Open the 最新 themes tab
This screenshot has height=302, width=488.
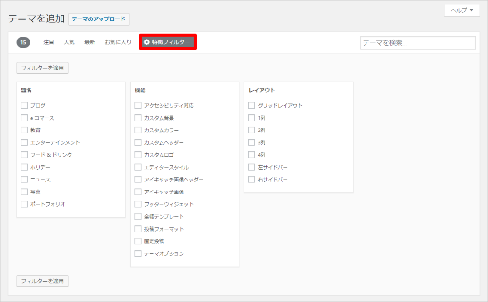pos(90,42)
